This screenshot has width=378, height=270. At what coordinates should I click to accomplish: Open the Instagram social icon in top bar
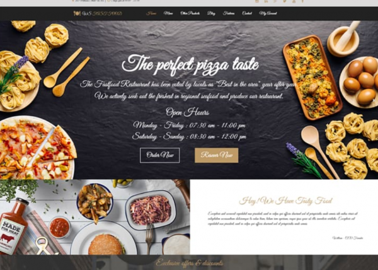257,1
